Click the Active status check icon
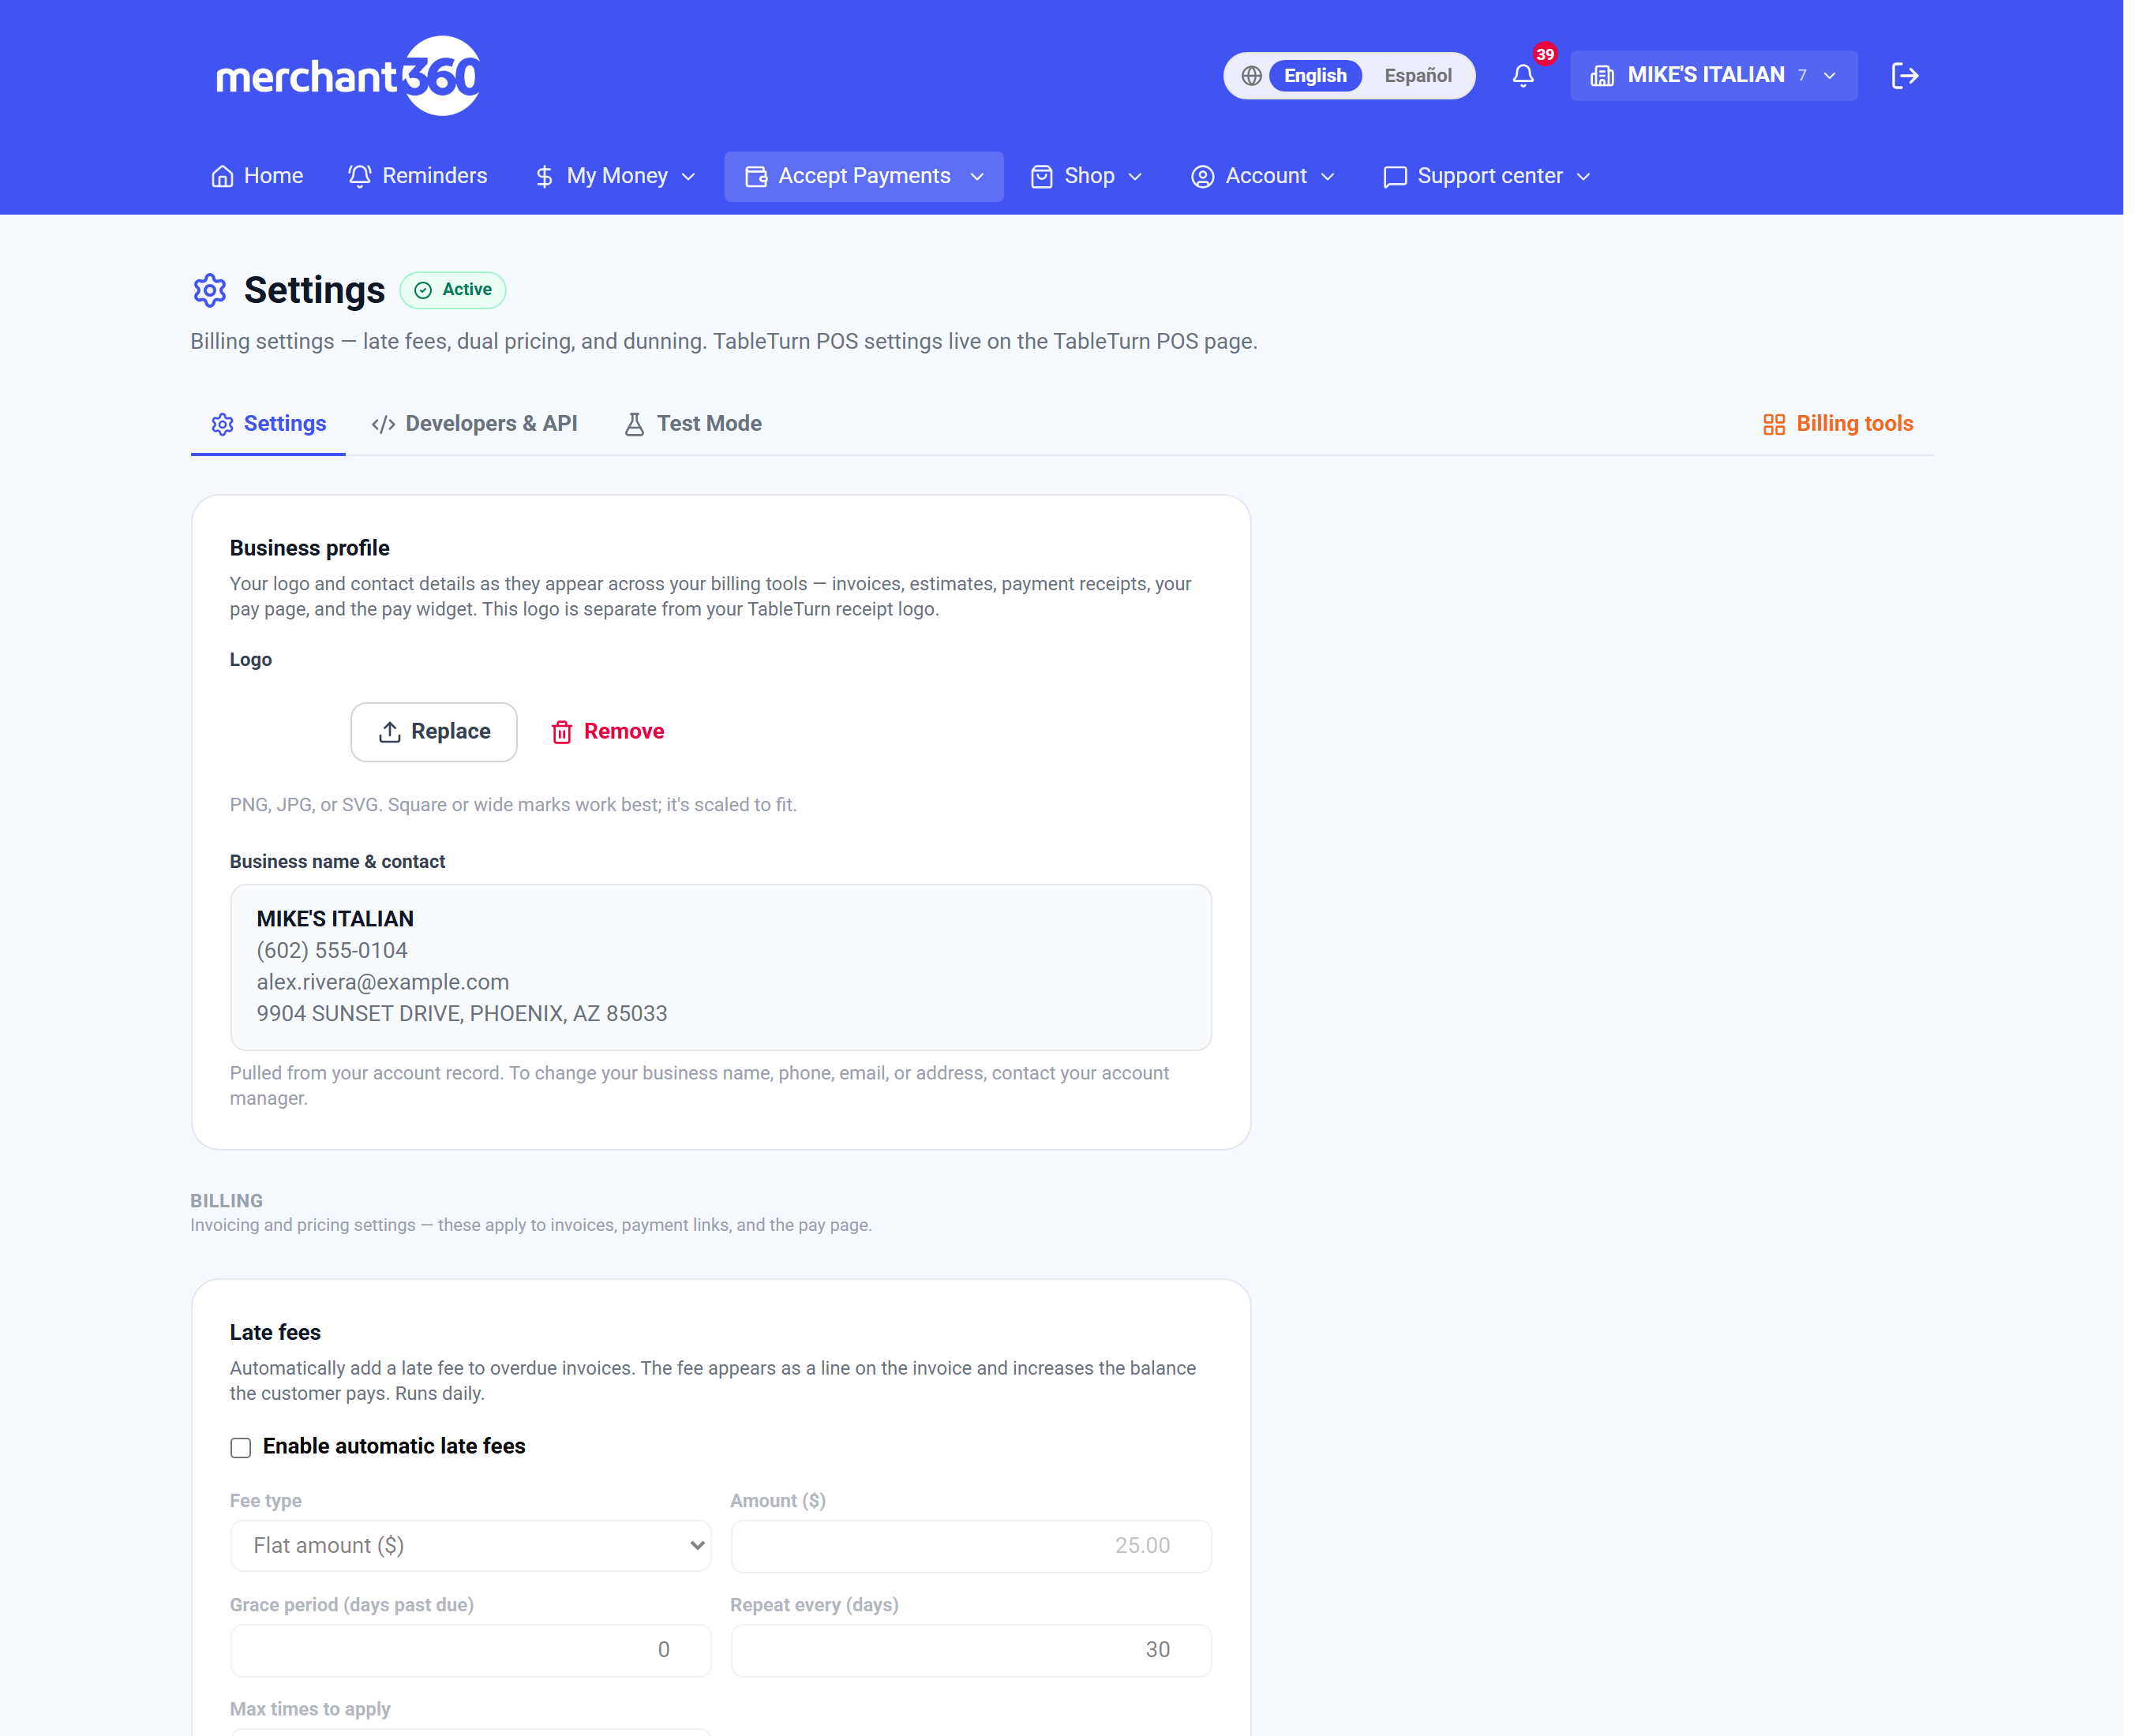The image size is (2147, 1736). pyautogui.click(x=423, y=290)
